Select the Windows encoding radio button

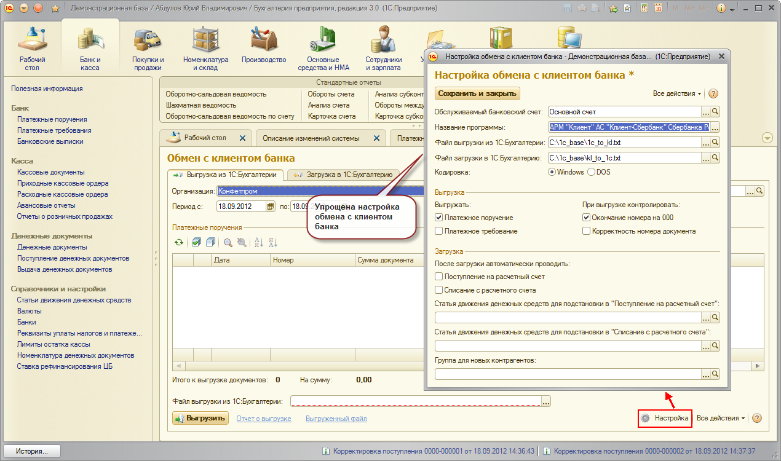click(x=552, y=172)
